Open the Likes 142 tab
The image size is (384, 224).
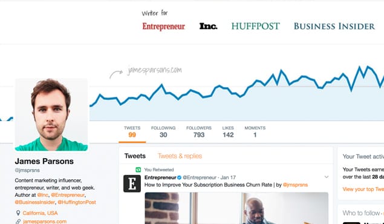pyautogui.click(x=228, y=132)
